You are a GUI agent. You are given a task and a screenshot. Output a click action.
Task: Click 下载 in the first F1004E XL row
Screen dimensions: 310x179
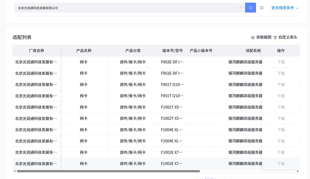click(x=281, y=130)
